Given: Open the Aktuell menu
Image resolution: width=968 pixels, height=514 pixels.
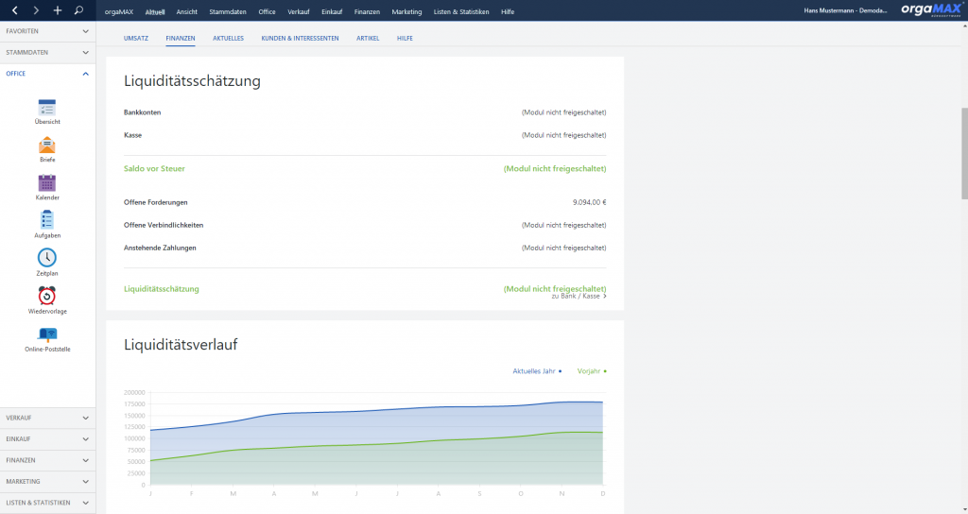Looking at the screenshot, I should [x=155, y=11].
